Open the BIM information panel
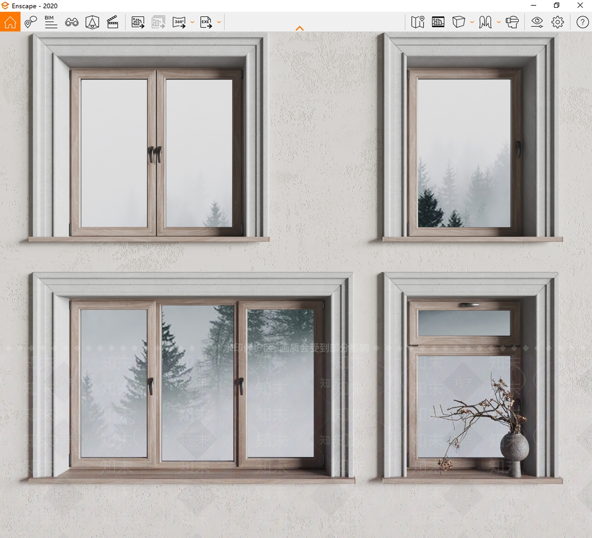 [51, 22]
